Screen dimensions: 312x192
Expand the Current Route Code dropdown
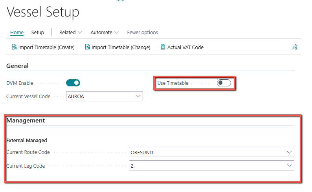coord(289,152)
